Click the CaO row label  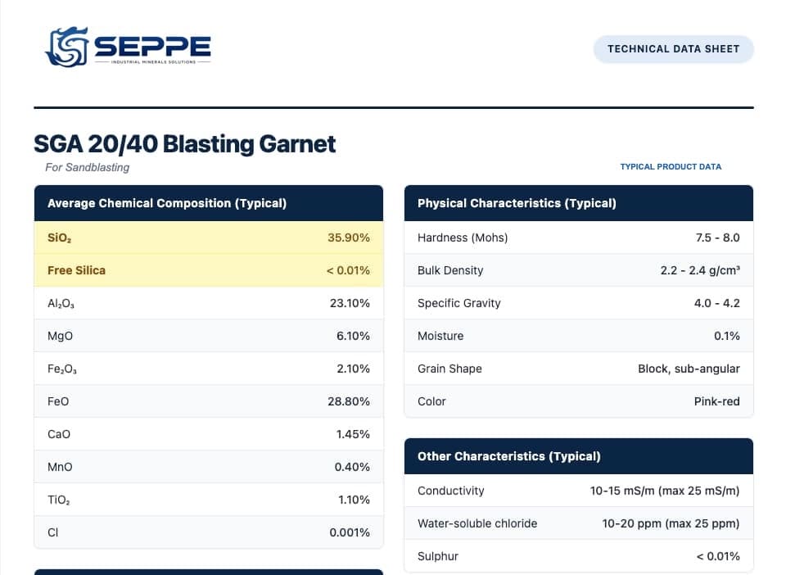point(59,434)
